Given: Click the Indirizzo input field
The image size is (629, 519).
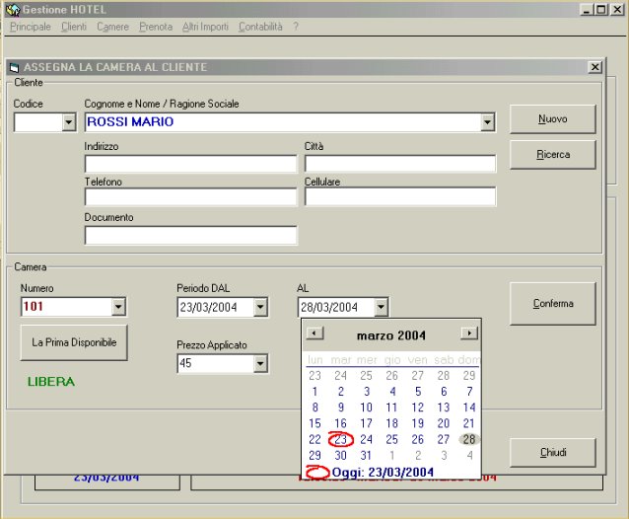Looking at the screenshot, I should 190,164.
